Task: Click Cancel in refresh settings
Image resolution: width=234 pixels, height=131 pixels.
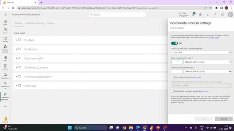Action: click(224, 119)
